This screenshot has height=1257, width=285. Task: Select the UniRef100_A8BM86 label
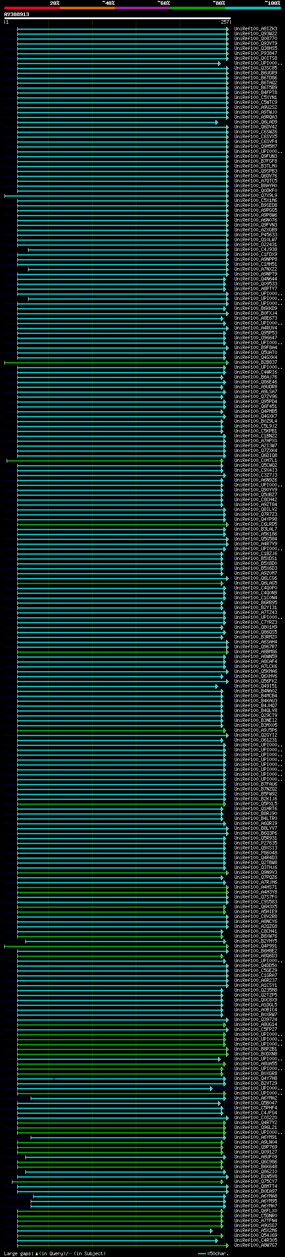coord(256,652)
